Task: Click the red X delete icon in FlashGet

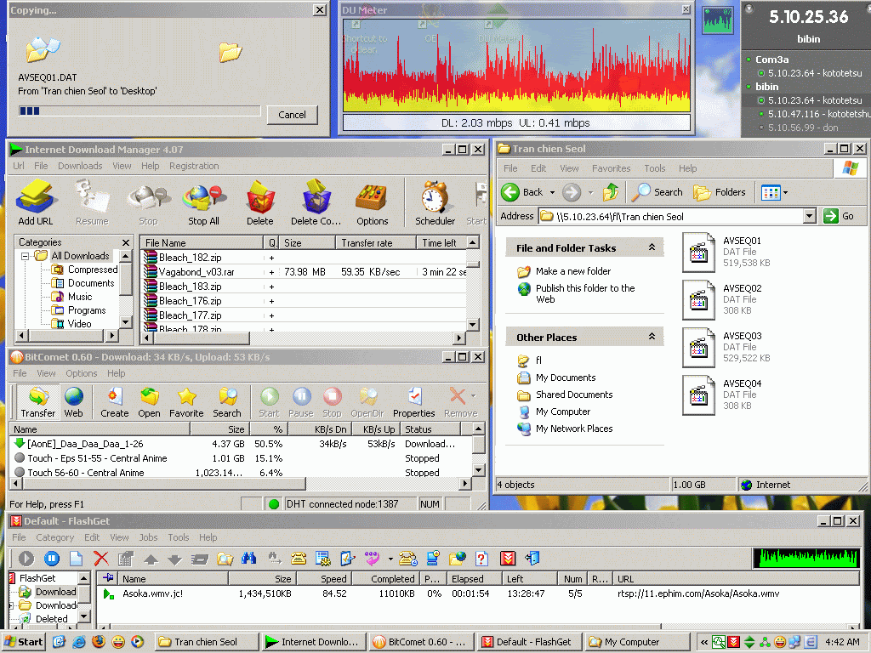Action: (101, 559)
